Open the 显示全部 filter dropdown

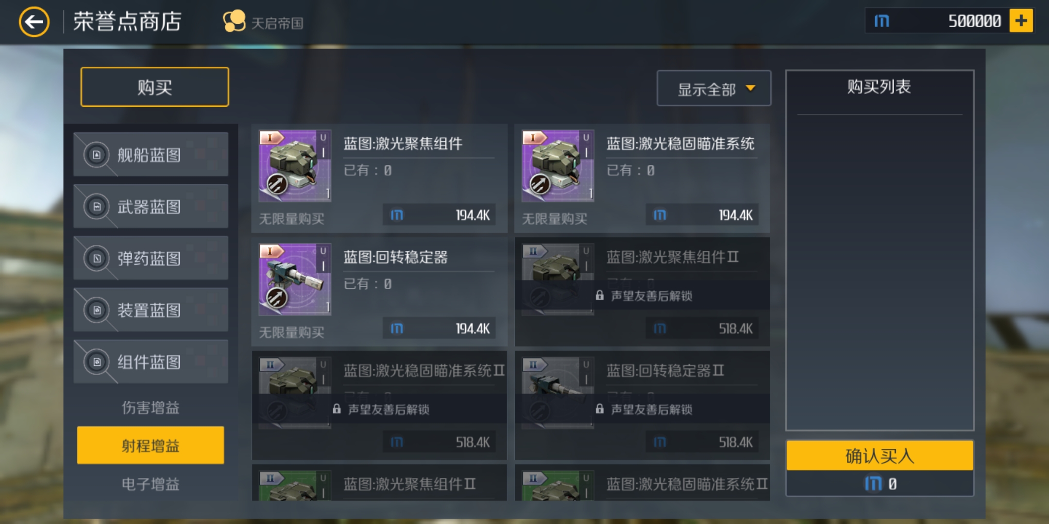click(x=713, y=88)
